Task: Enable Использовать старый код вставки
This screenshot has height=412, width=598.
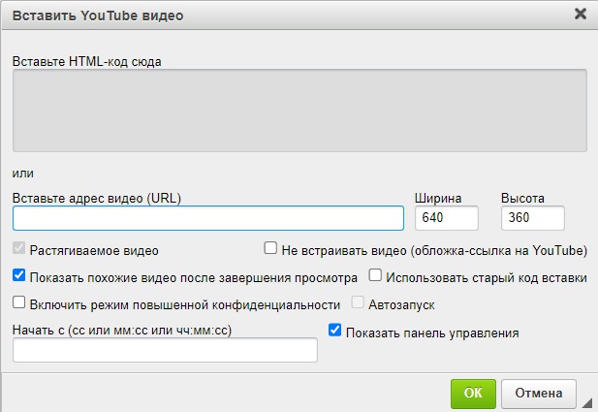Action: coord(375,275)
